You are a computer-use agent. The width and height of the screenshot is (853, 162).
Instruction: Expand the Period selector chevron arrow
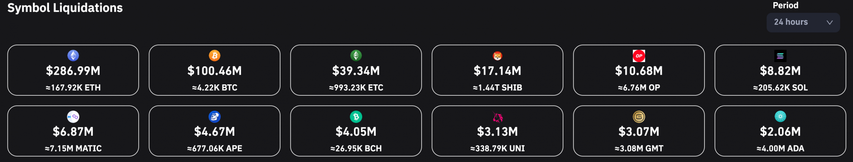click(830, 22)
